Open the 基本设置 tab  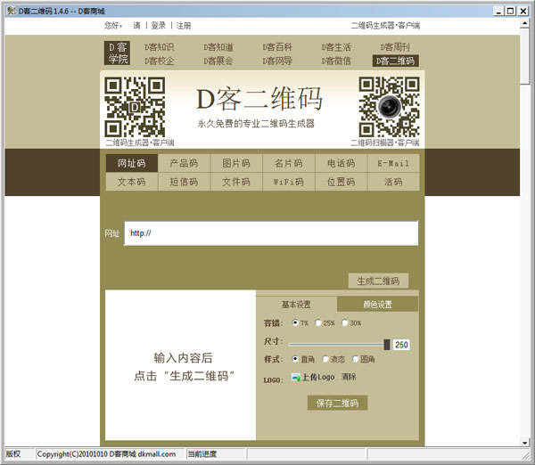[296, 304]
